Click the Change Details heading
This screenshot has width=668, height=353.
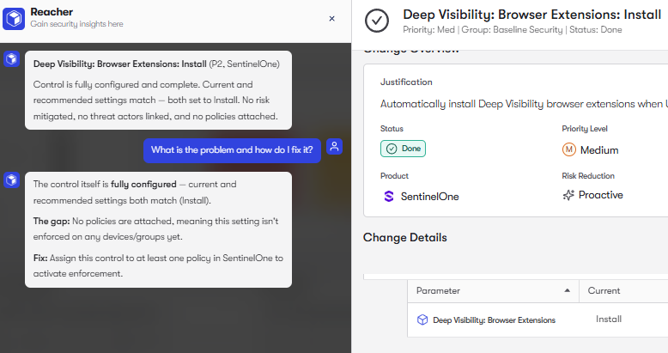pos(404,237)
